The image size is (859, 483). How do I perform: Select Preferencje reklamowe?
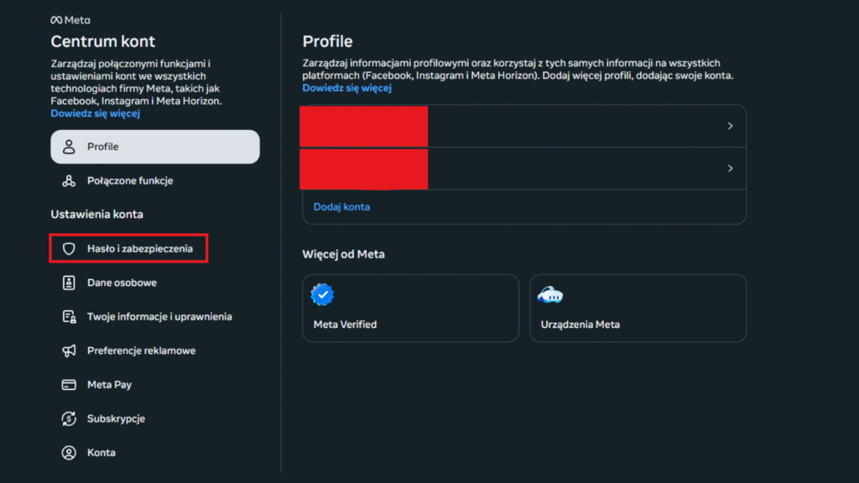155,351
